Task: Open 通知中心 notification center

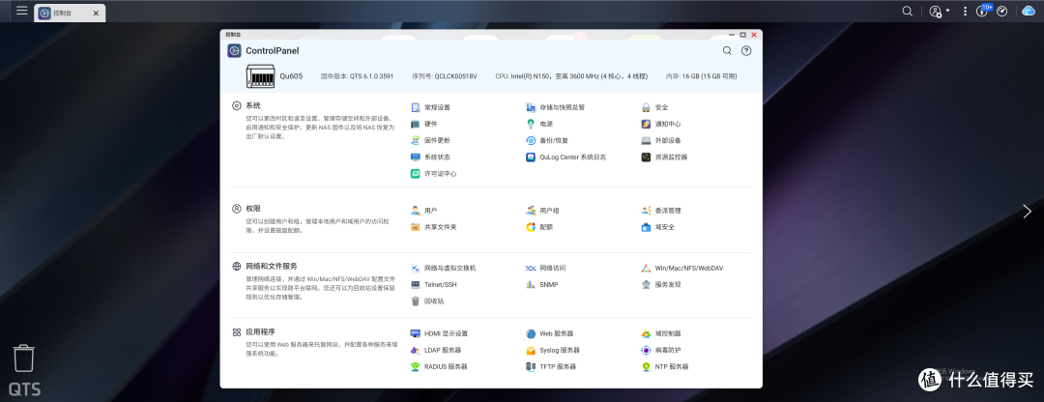Action: click(661, 124)
